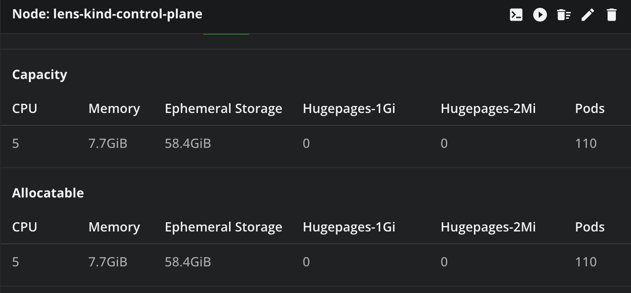Click the 7.7GiB memory value under Capacity

click(x=108, y=144)
